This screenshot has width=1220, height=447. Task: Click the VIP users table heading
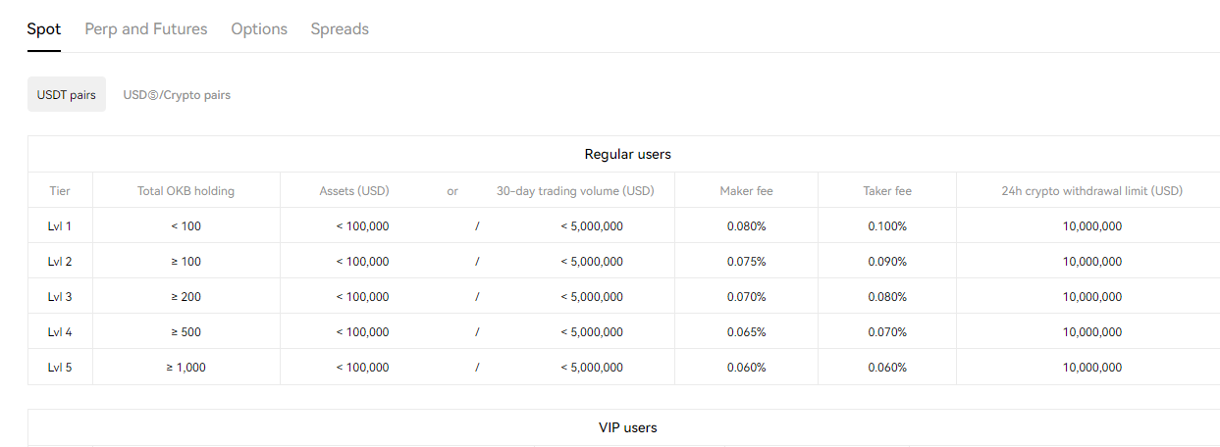(x=628, y=428)
